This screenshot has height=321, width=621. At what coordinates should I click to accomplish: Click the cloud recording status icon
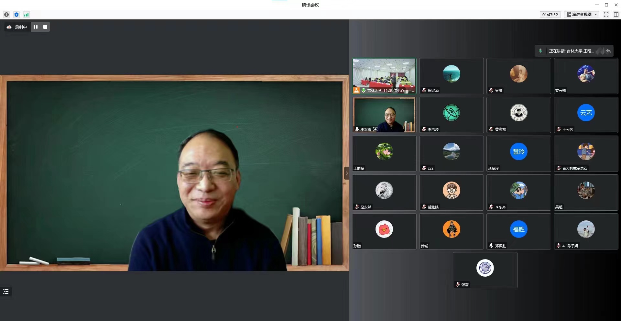9,27
